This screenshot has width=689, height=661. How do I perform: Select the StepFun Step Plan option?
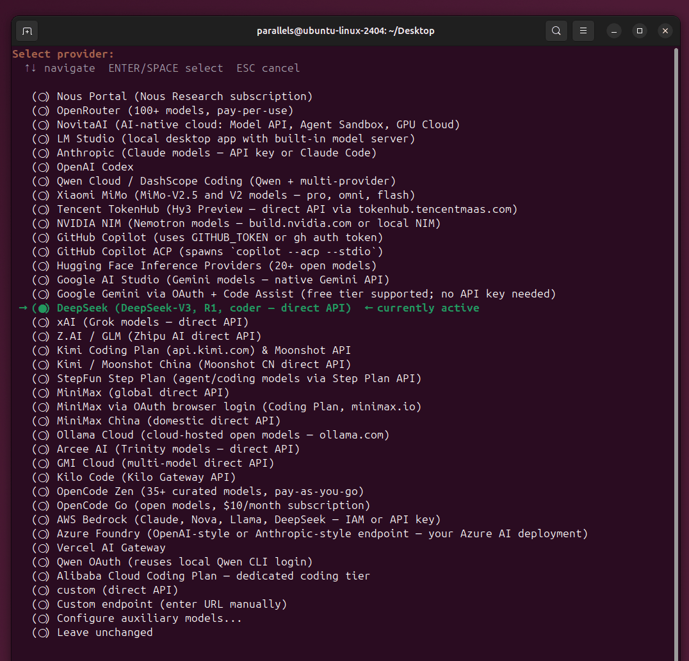(x=226, y=378)
